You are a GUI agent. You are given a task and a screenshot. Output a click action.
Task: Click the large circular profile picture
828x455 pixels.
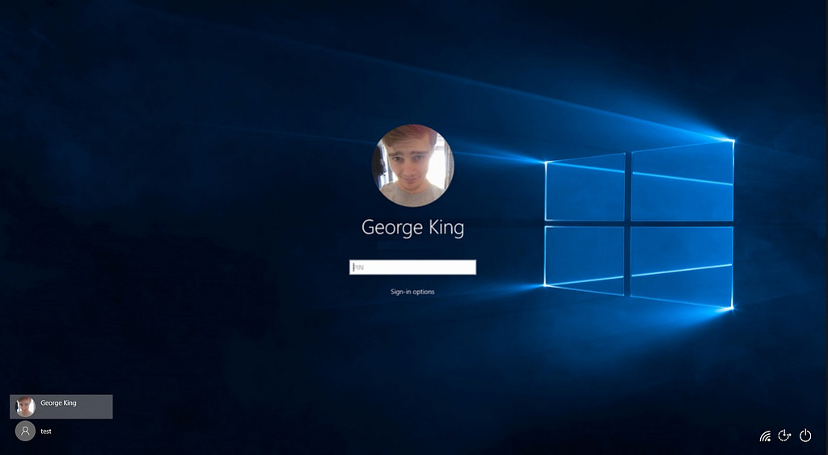click(413, 165)
